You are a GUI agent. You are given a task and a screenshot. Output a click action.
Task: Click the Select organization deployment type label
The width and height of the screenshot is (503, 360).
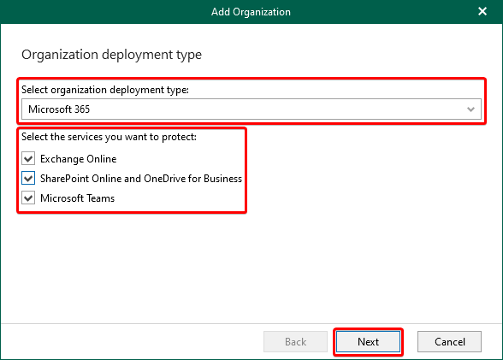(x=105, y=90)
